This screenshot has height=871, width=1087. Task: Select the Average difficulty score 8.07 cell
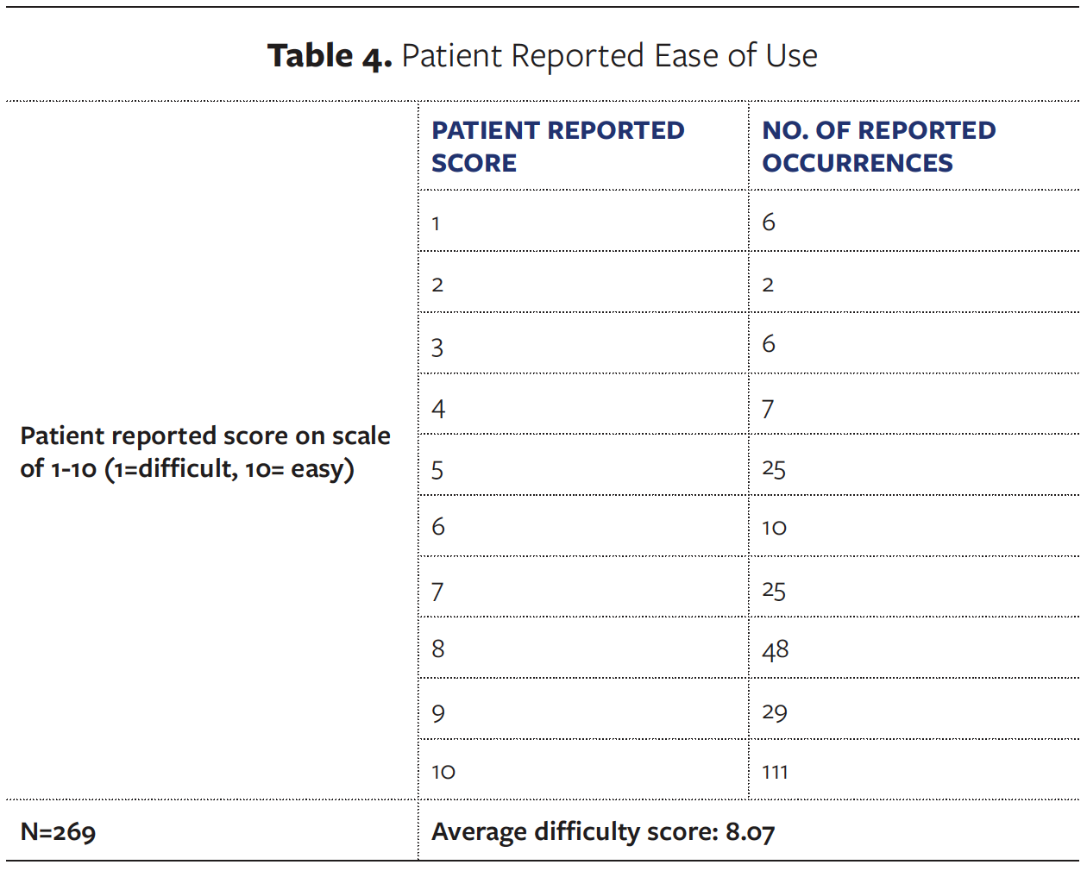(x=603, y=832)
